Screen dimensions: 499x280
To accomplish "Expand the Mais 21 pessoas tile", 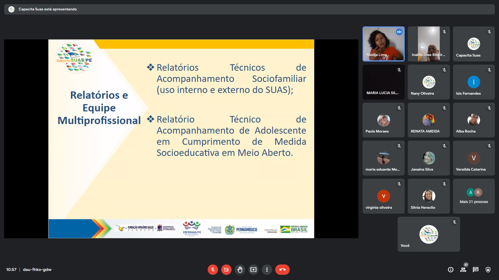I will [474, 196].
